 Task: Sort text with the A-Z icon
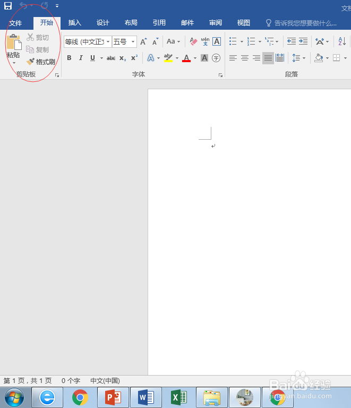click(342, 41)
